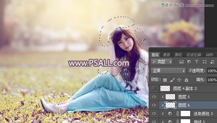Hide 曲线 3 layer eye icon
This screenshot has height=123, width=217.
pos(154,122)
